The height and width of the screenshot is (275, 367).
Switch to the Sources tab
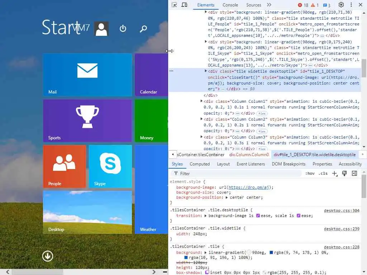click(253, 5)
